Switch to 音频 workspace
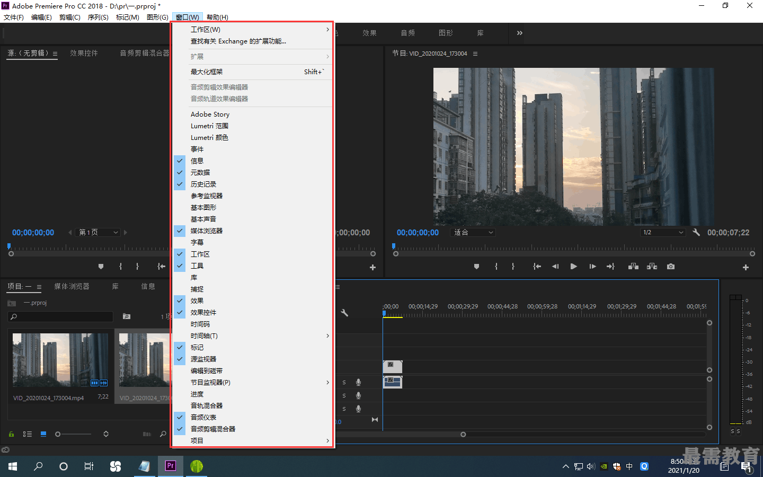Image resolution: width=763 pixels, height=477 pixels. coord(407,33)
